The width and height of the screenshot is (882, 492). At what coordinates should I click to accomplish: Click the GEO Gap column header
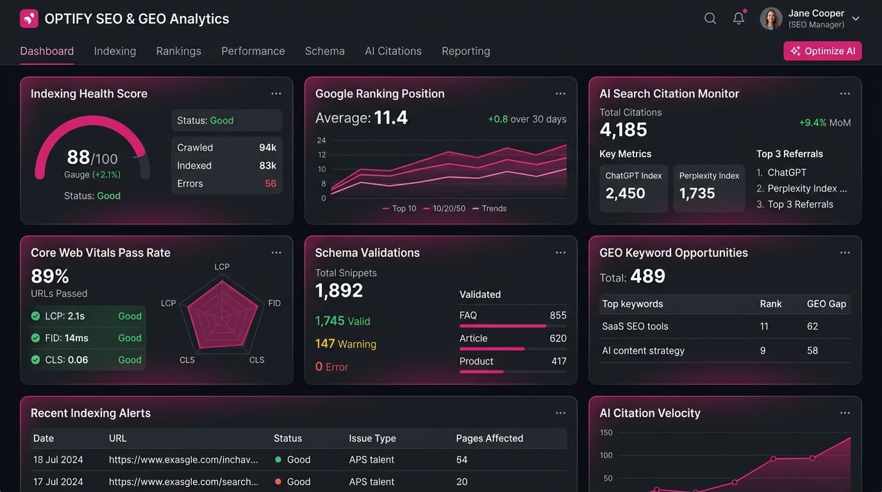[x=826, y=304]
